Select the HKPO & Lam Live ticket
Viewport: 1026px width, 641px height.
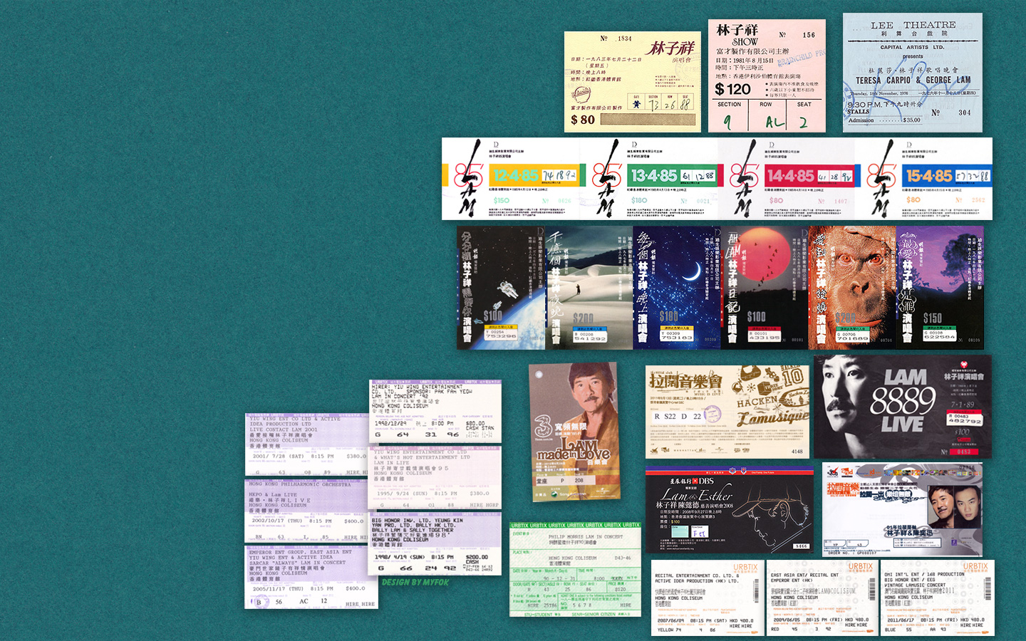coord(308,511)
